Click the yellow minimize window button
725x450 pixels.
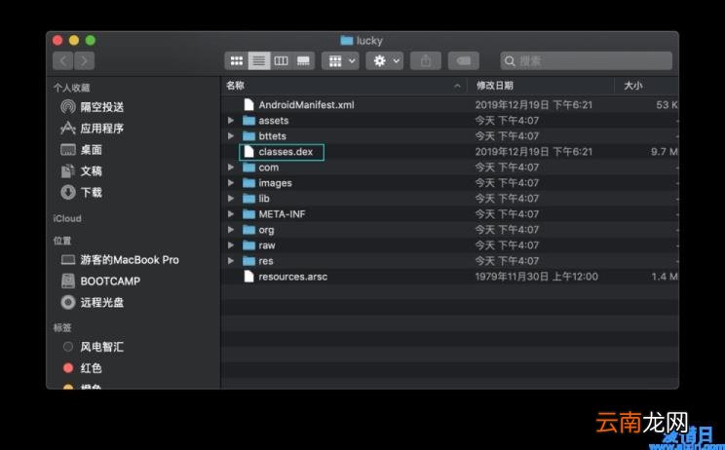pyautogui.click(x=74, y=41)
